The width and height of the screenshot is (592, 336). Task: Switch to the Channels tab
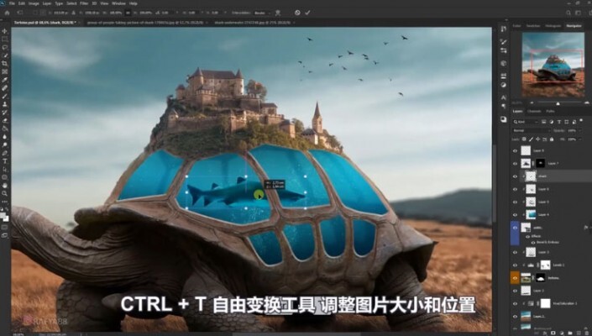coord(534,111)
